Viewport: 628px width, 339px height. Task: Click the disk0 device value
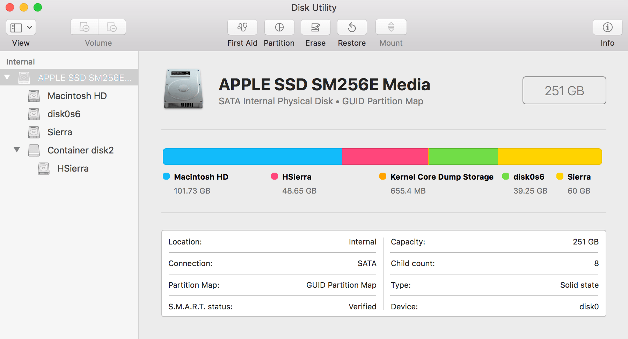pos(589,307)
